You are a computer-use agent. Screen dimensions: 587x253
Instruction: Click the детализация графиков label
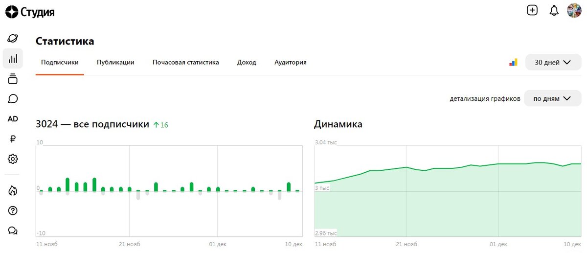[485, 98]
